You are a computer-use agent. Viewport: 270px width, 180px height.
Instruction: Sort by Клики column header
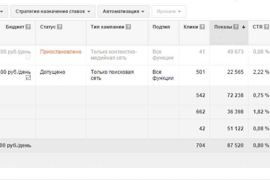click(191, 27)
